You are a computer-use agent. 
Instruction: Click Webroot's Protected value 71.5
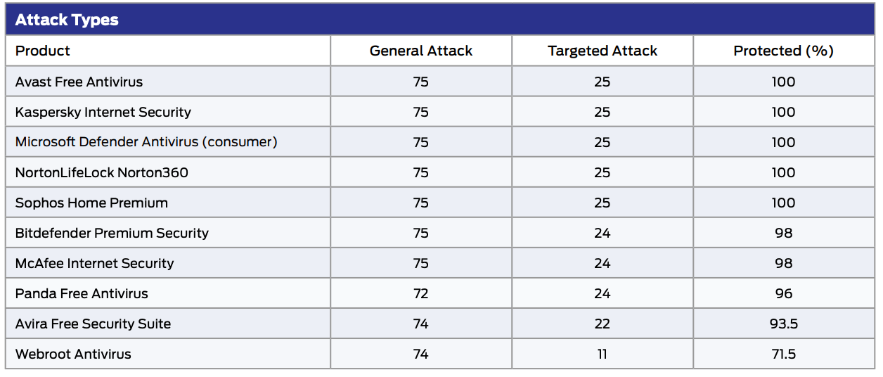[783, 354]
